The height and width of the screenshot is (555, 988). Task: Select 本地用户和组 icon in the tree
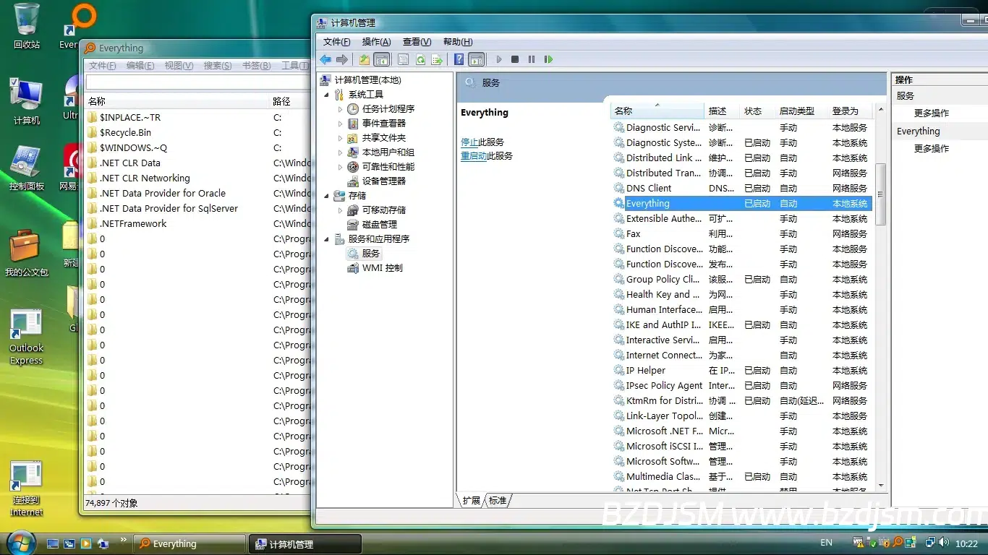click(353, 152)
